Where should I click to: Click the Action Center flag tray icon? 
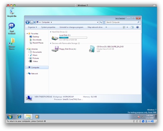(x=139, y=117)
